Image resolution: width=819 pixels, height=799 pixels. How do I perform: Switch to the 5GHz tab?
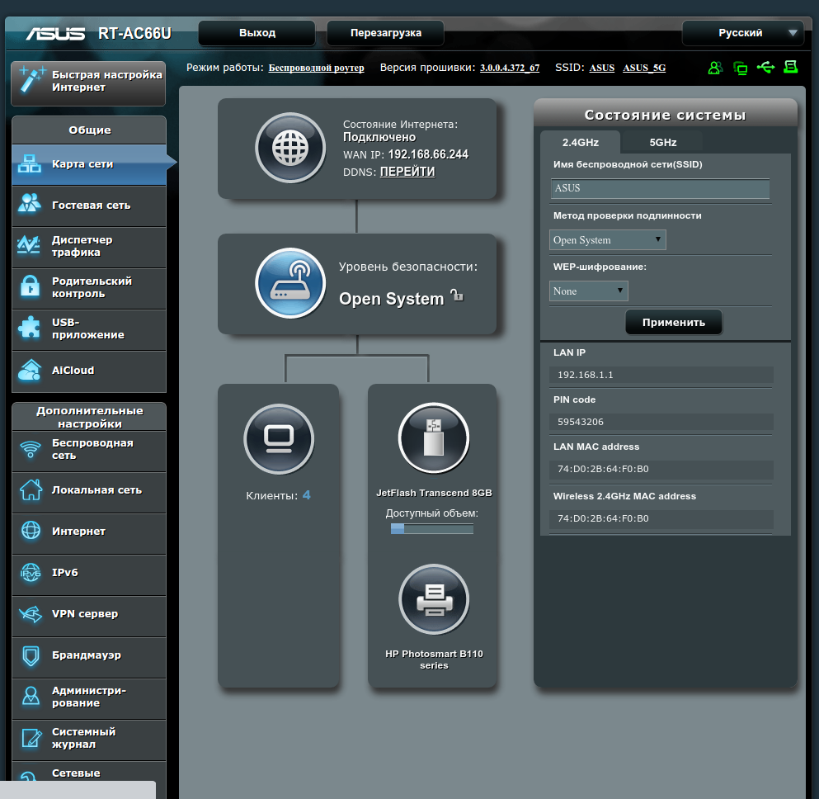pyautogui.click(x=663, y=142)
